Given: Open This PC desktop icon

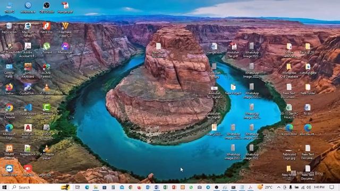Looking at the screenshot, I should pyautogui.click(x=10, y=7).
